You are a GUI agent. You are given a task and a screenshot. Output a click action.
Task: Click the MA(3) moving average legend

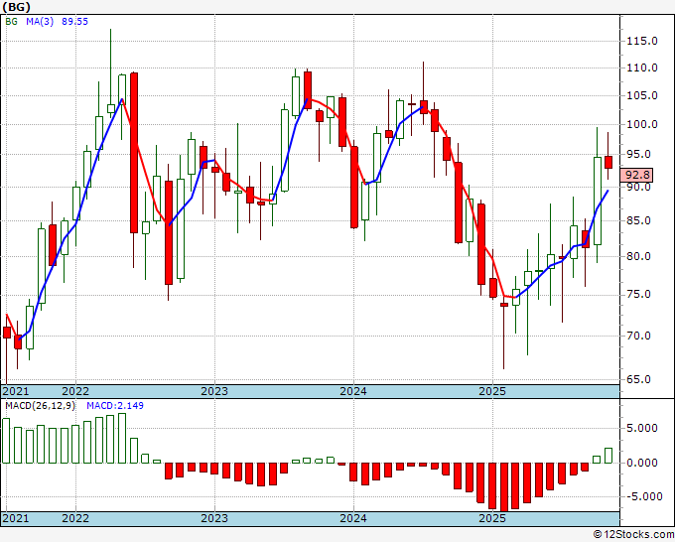[40, 22]
